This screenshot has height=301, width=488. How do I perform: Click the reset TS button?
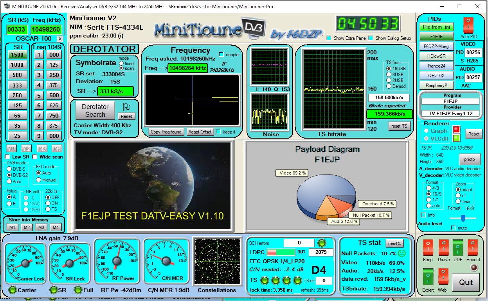pos(400,126)
